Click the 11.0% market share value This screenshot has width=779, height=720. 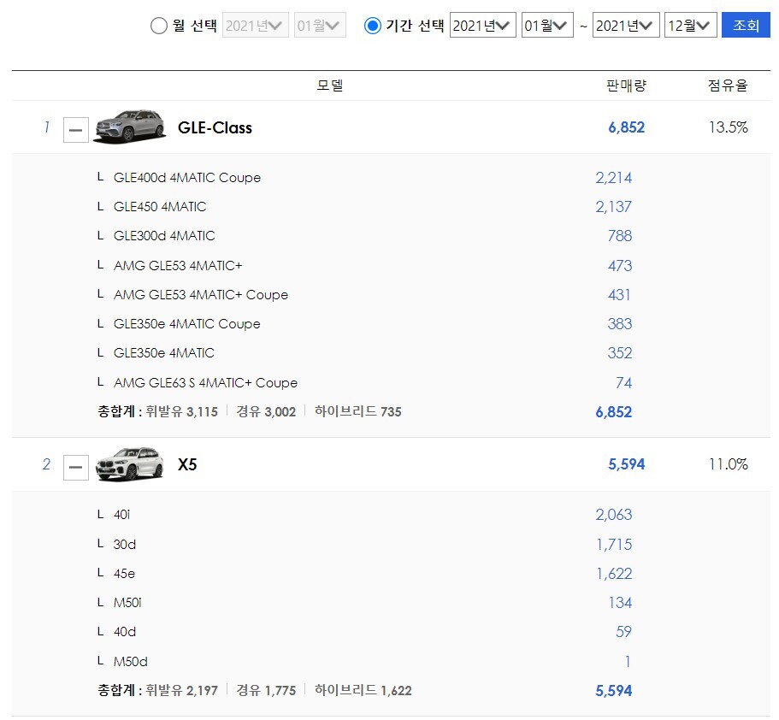pyautogui.click(x=729, y=464)
